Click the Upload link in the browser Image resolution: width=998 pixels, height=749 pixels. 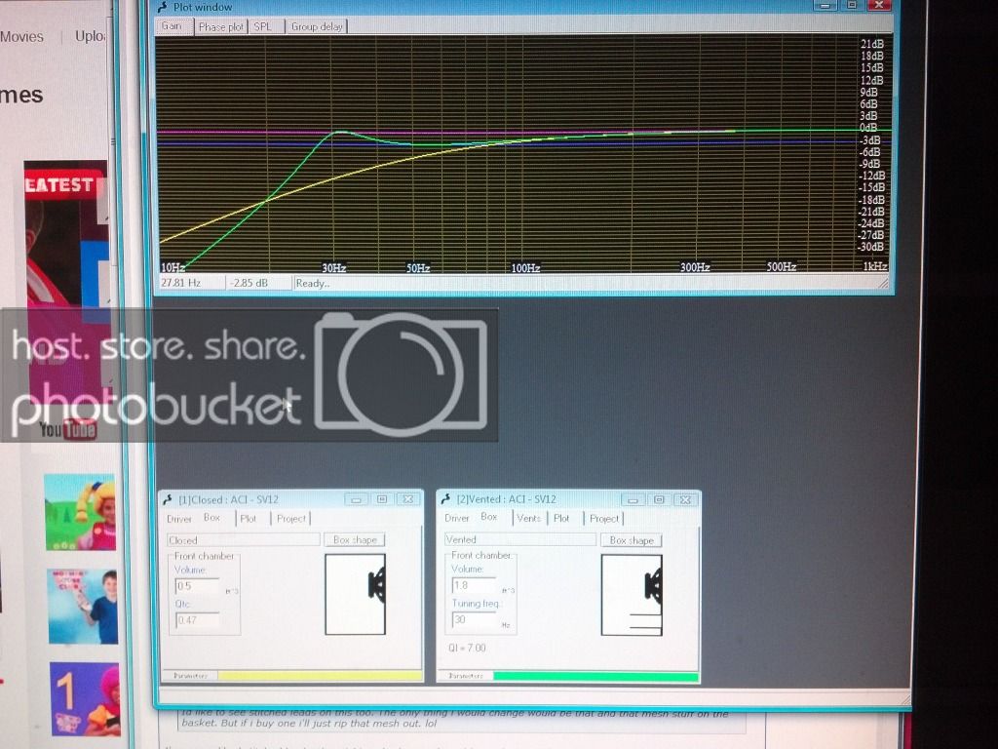point(90,36)
